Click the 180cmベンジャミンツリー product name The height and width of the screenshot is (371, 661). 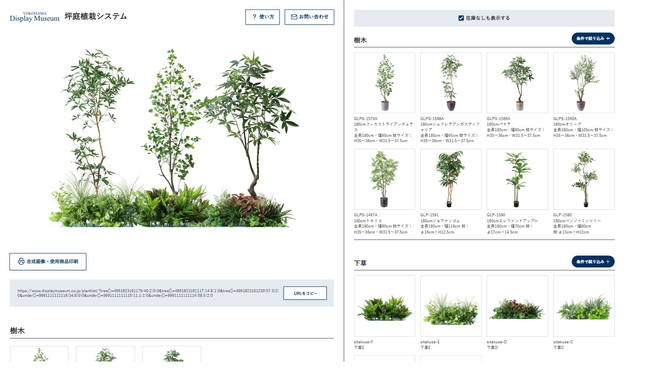(577, 221)
